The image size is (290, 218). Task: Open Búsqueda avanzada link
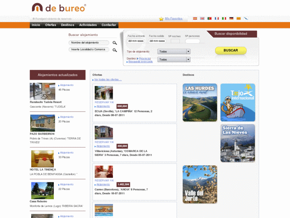click(140, 62)
